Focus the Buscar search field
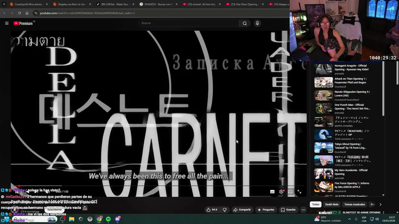The height and width of the screenshot is (224, 399). coord(189,23)
